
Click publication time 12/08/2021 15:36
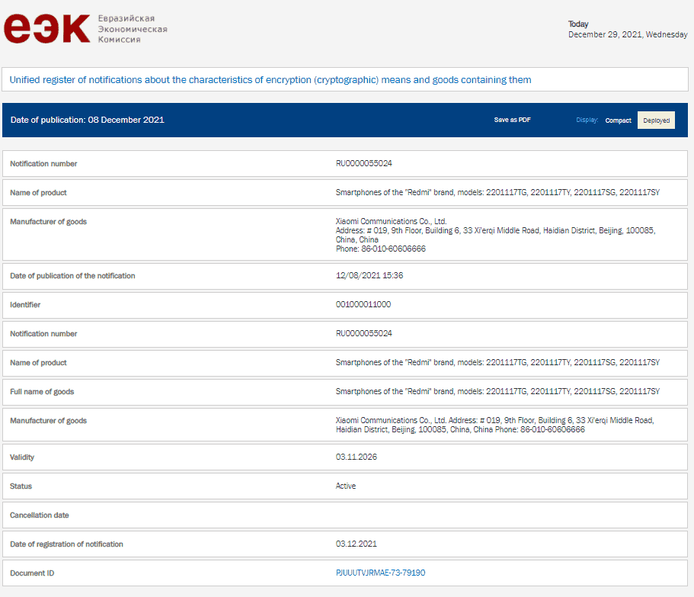[x=369, y=275]
